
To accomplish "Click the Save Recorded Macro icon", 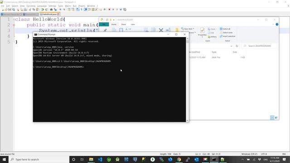I will click(x=125, y=10).
